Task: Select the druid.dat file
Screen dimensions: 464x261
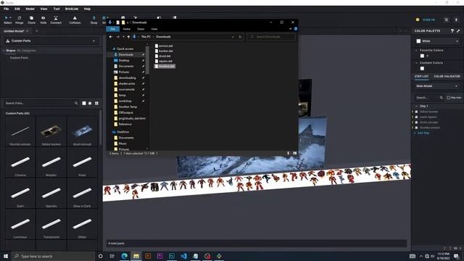Action: point(162,56)
